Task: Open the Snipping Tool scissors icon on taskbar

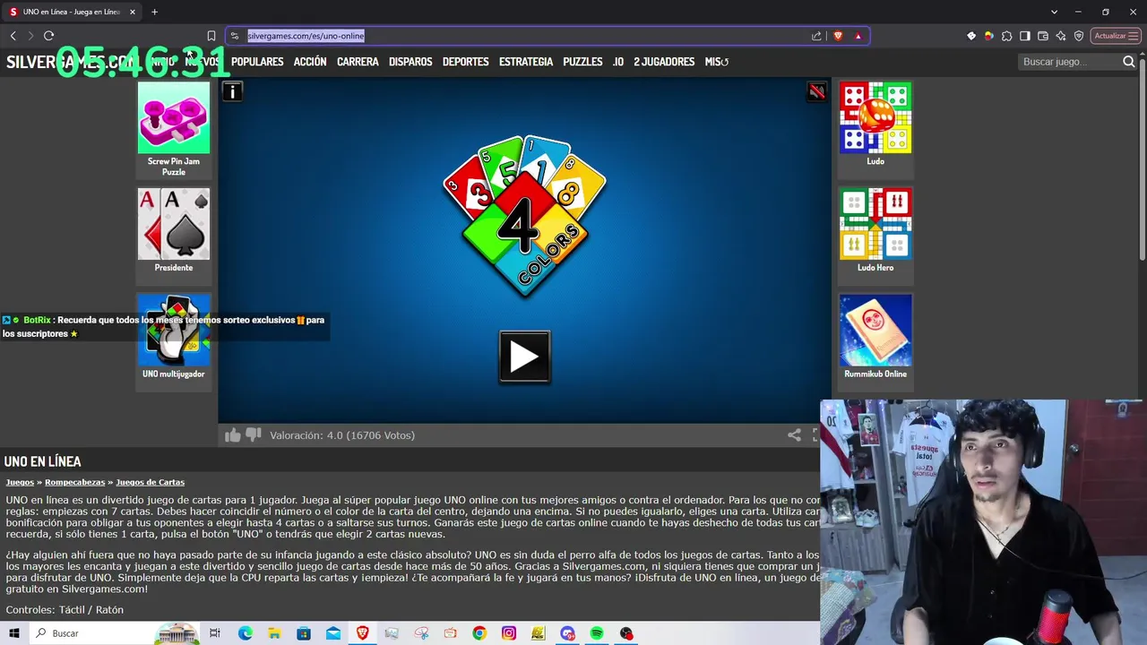Action: (x=421, y=633)
